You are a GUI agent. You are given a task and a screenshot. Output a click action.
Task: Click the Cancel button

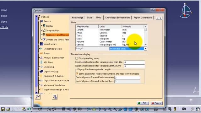[x=156, y=103]
